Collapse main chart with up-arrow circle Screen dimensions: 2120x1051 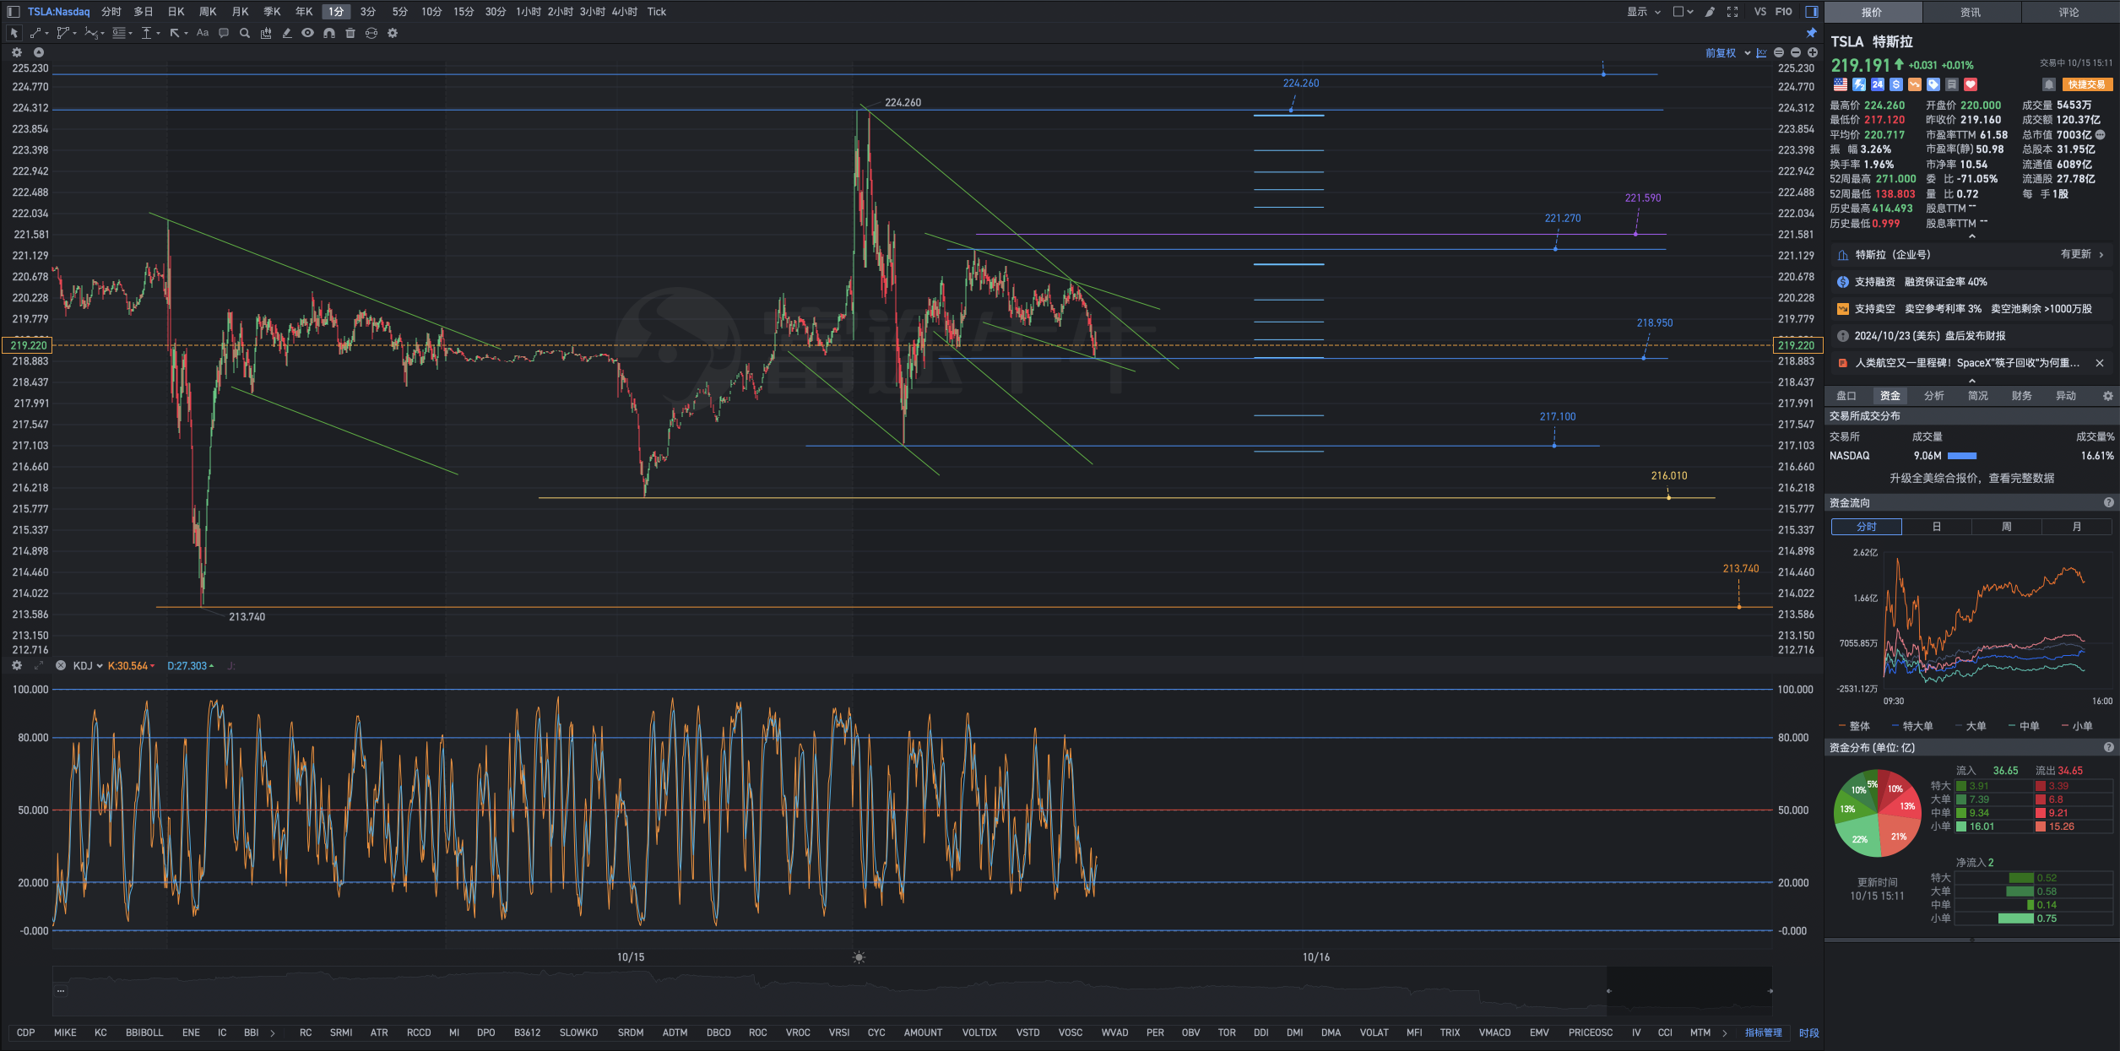coord(39,52)
